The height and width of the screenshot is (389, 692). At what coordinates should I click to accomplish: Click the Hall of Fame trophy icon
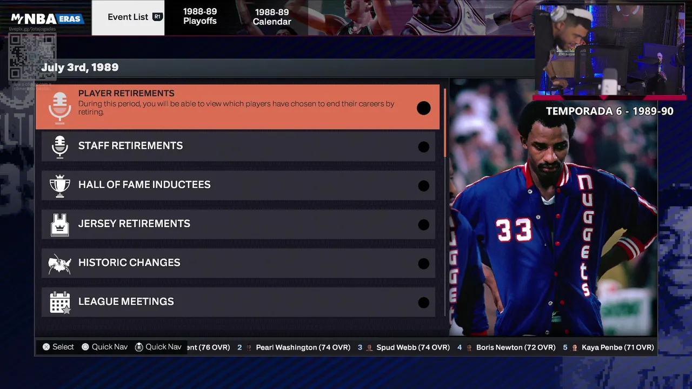click(59, 185)
